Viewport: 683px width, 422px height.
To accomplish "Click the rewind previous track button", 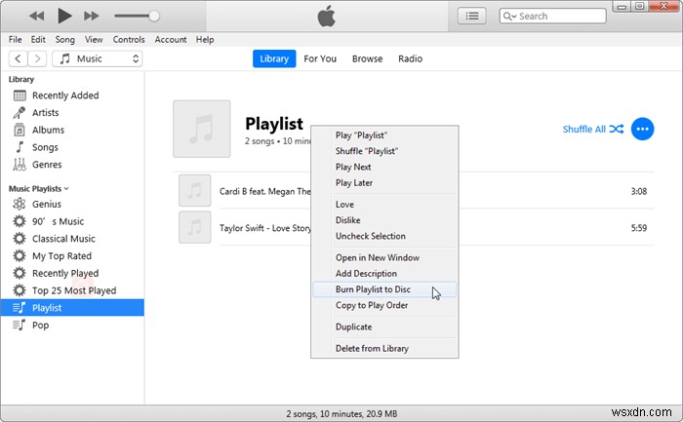I will pyautogui.click(x=37, y=17).
